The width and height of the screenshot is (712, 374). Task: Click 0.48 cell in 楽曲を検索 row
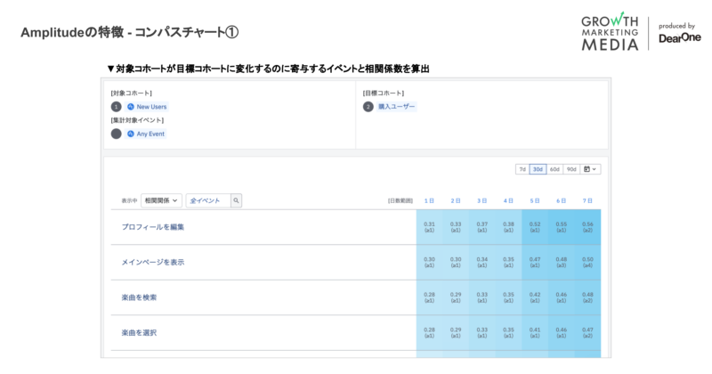click(587, 297)
